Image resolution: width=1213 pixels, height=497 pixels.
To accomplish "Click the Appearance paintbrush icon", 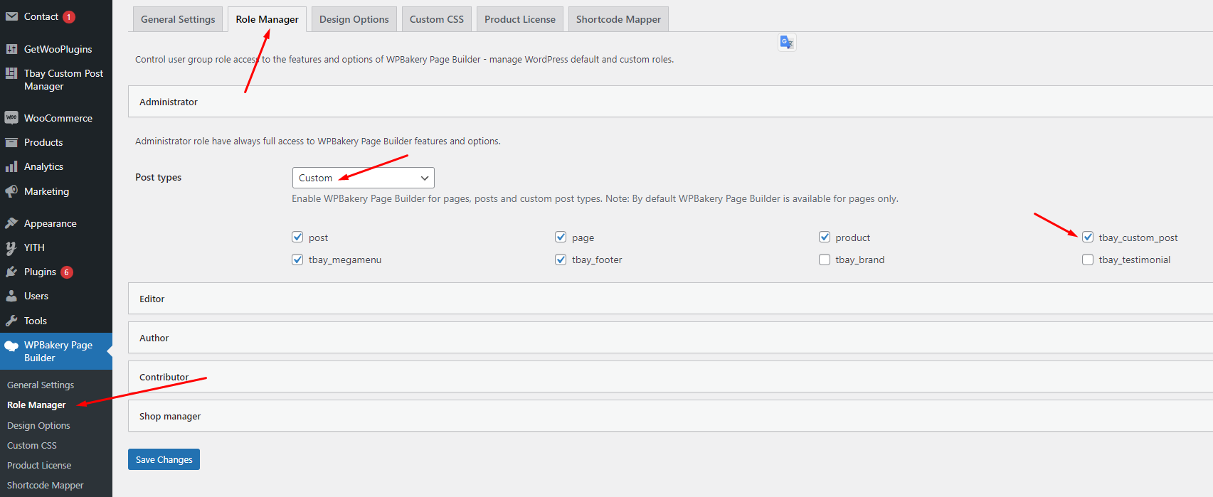I will click(x=11, y=223).
